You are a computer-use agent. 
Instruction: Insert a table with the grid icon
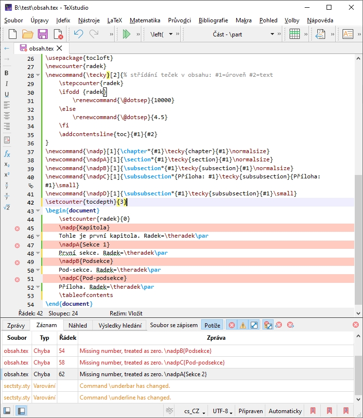point(294,34)
